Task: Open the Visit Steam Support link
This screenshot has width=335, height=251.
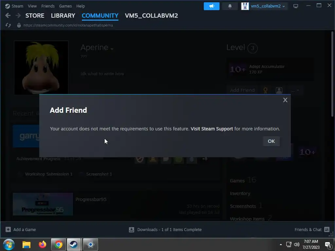Action: pyautogui.click(x=212, y=129)
